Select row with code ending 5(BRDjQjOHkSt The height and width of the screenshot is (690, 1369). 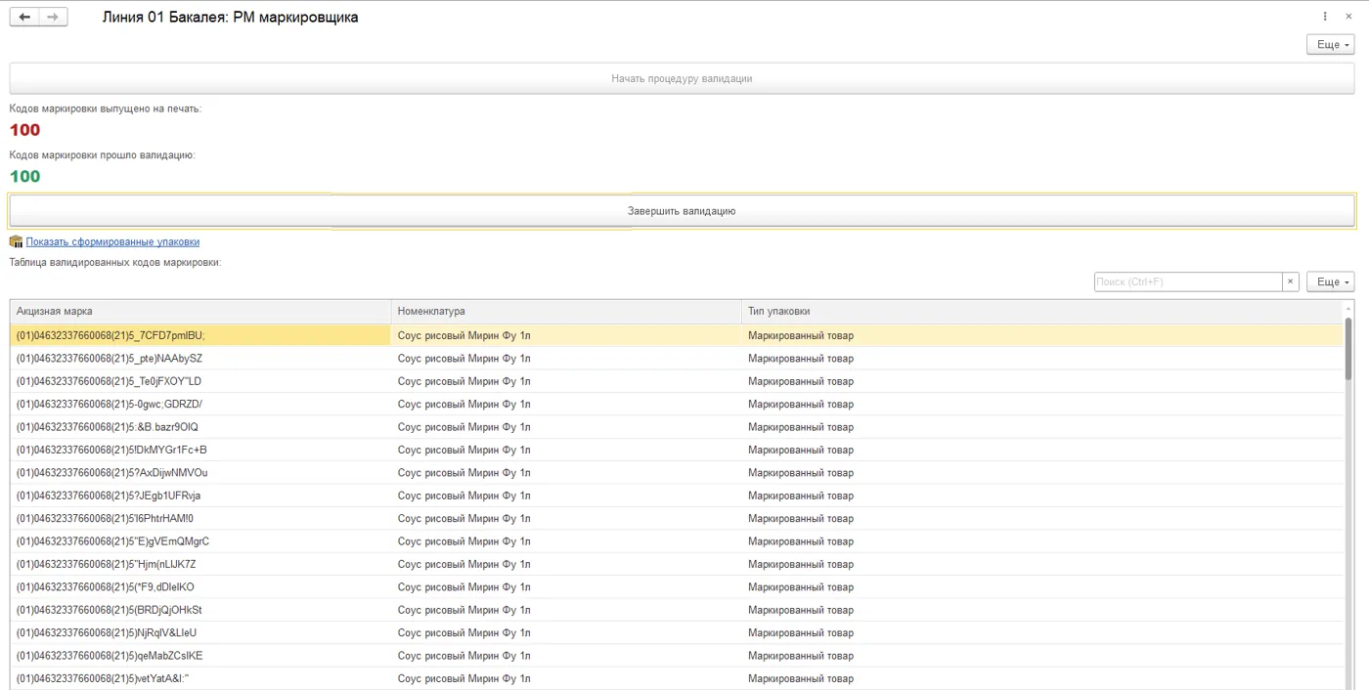point(676,610)
